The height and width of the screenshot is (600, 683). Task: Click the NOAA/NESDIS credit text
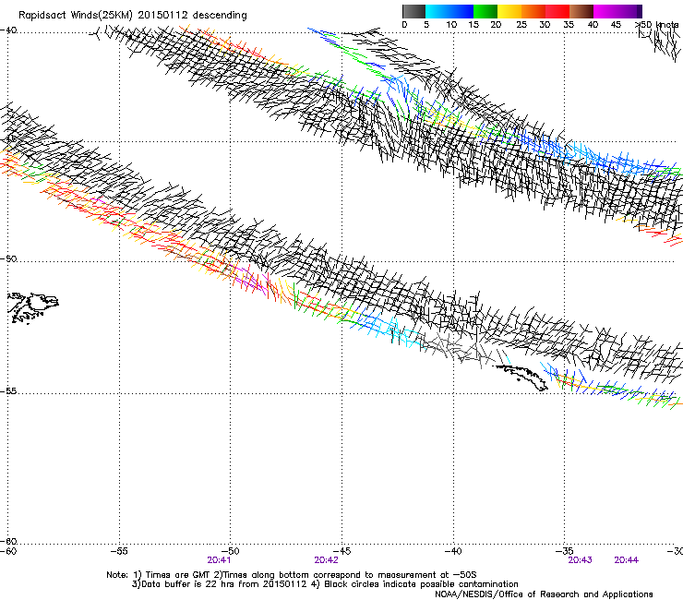(544, 594)
